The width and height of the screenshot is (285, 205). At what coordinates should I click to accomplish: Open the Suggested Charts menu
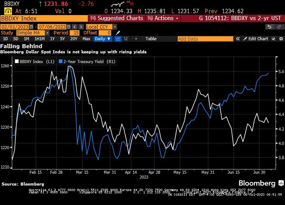click(x=115, y=18)
